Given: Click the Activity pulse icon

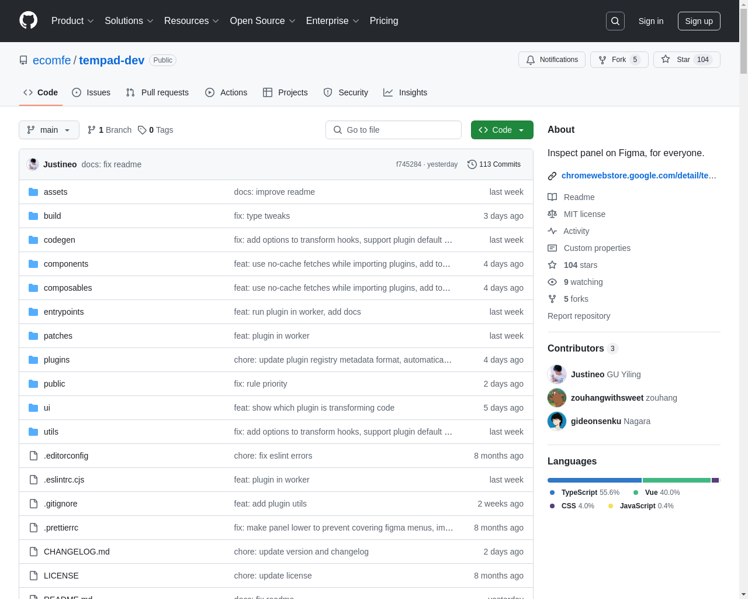Looking at the screenshot, I should 552,231.
